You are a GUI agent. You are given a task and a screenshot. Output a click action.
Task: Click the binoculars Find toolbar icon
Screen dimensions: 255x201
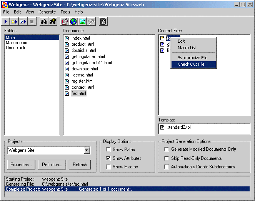pos(44,22)
